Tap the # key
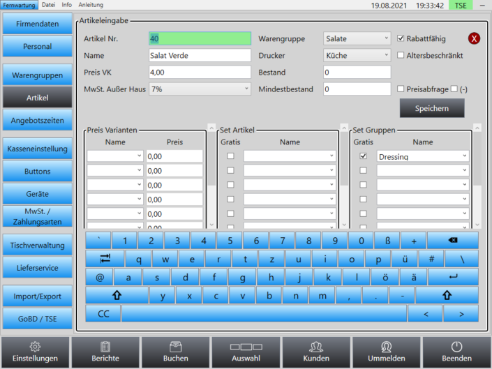This screenshot has width=492, height=369. click(x=431, y=259)
